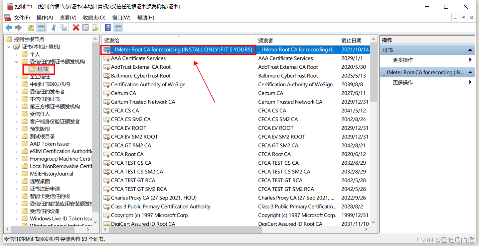Click the inner MDI restore button near menu bar

(463, 18)
